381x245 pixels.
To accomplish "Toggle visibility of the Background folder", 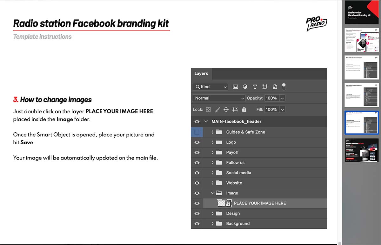I will pyautogui.click(x=197, y=223).
